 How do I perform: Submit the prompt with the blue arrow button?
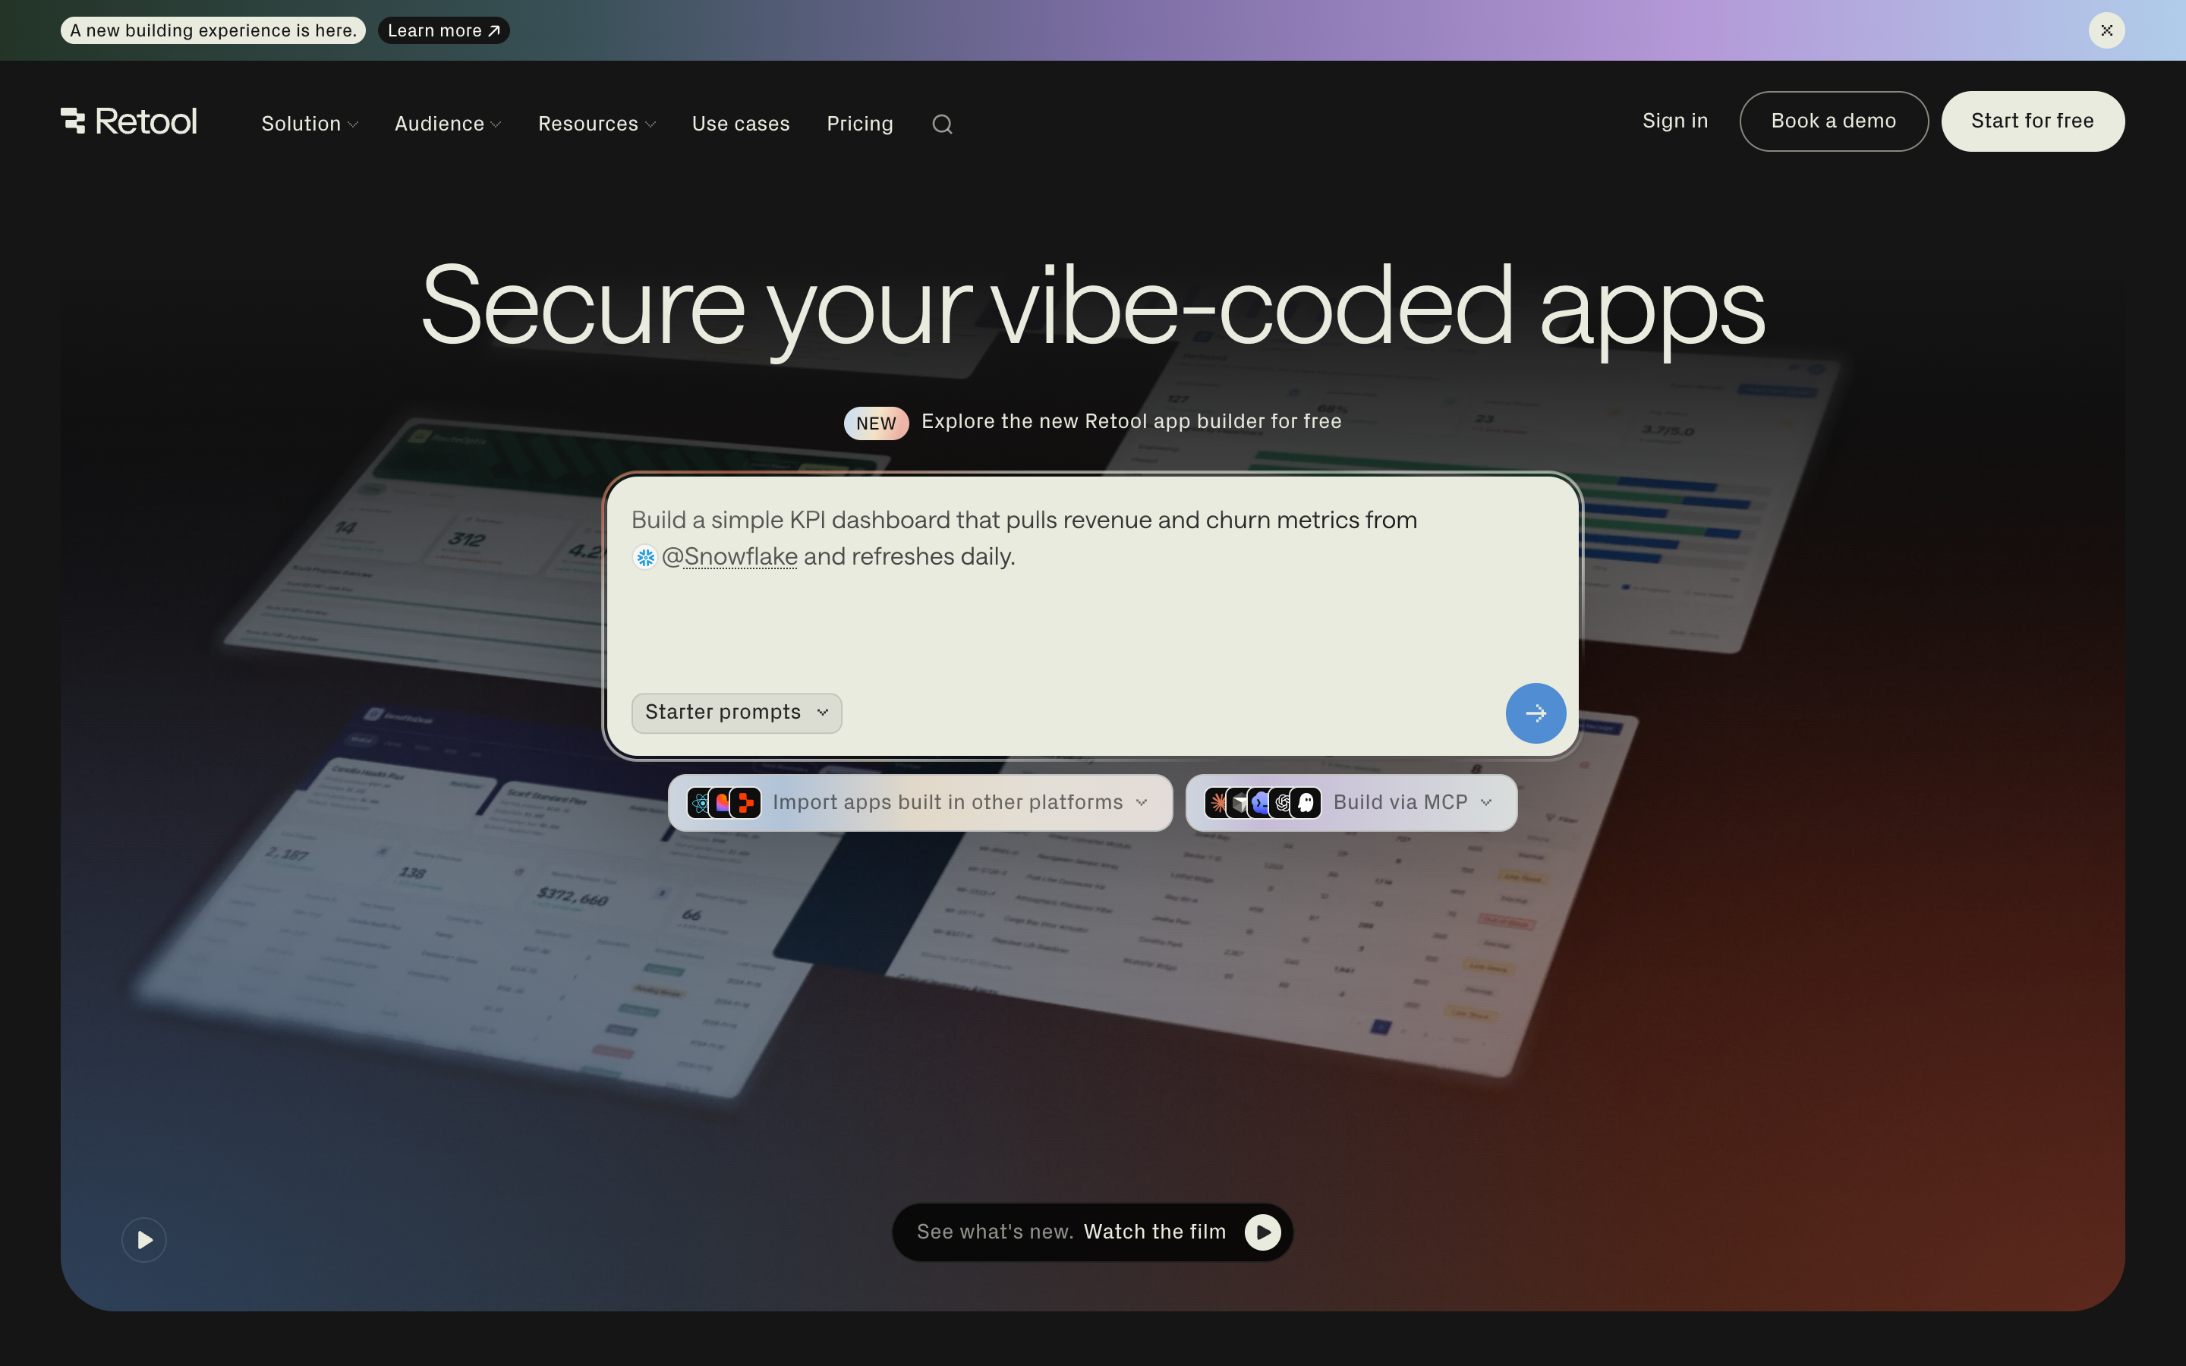coord(1536,713)
